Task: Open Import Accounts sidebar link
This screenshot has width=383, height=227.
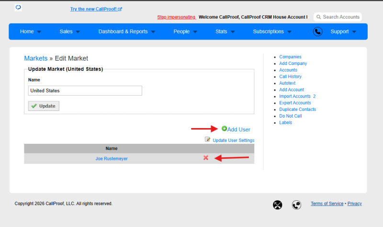Action: pos(295,97)
